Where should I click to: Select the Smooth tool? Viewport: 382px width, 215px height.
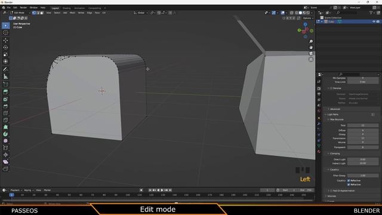(5, 141)
